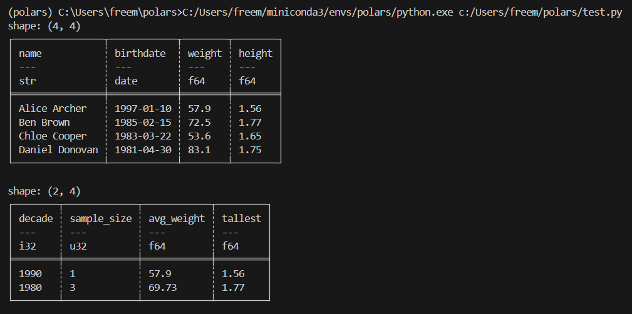Click the birthdate column header
Image resolution: width=632 pixels, height=314 pixels.
coord(140,54)
